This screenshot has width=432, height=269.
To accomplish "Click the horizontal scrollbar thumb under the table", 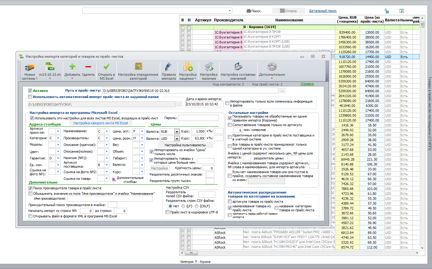I will point(191,253).
